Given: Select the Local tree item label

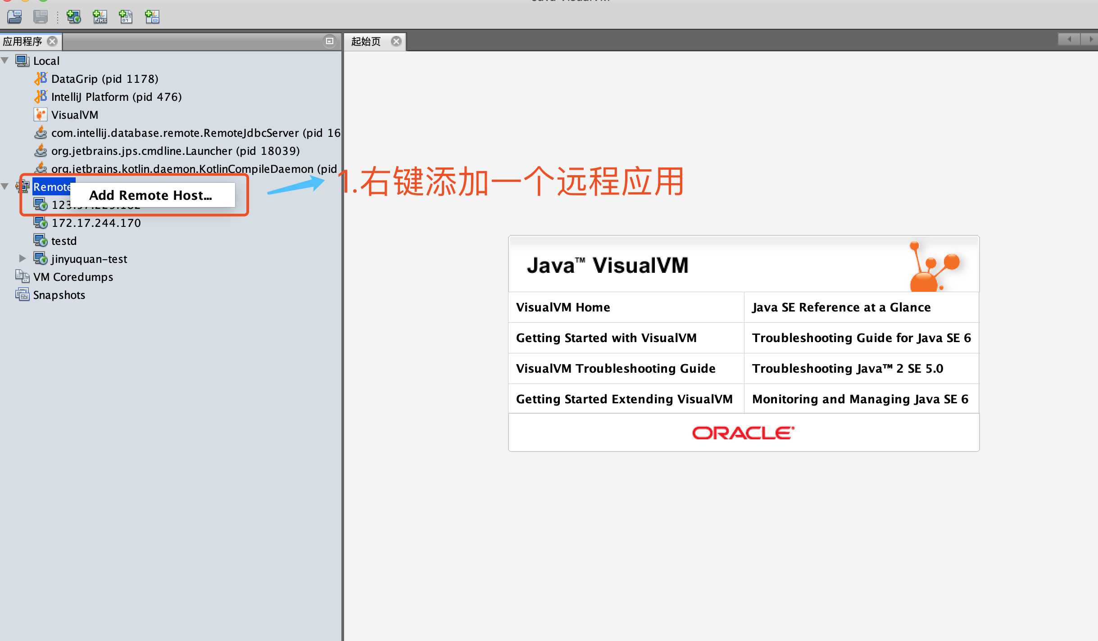Looking at the screenshot, I should click(x=46, y=61).
